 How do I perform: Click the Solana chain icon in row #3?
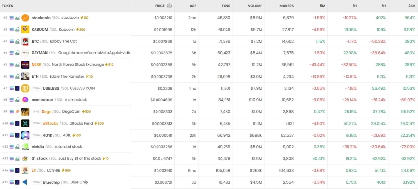tap(12, 42)
